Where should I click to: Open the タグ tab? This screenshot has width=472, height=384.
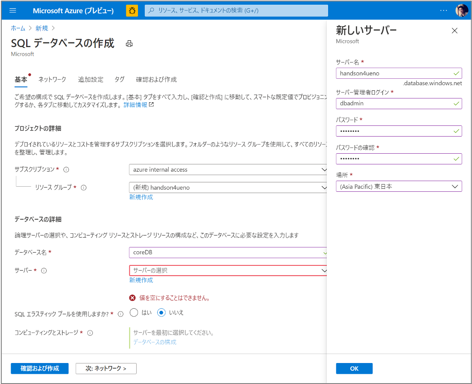(x=119, y=80)
